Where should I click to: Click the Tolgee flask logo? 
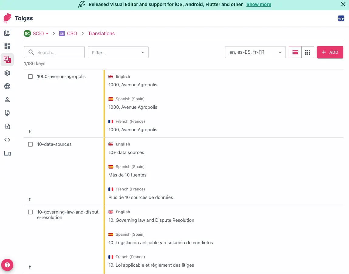pos(7,18)
